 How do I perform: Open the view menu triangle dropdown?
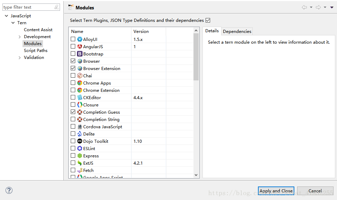click(x=332, y=7)
